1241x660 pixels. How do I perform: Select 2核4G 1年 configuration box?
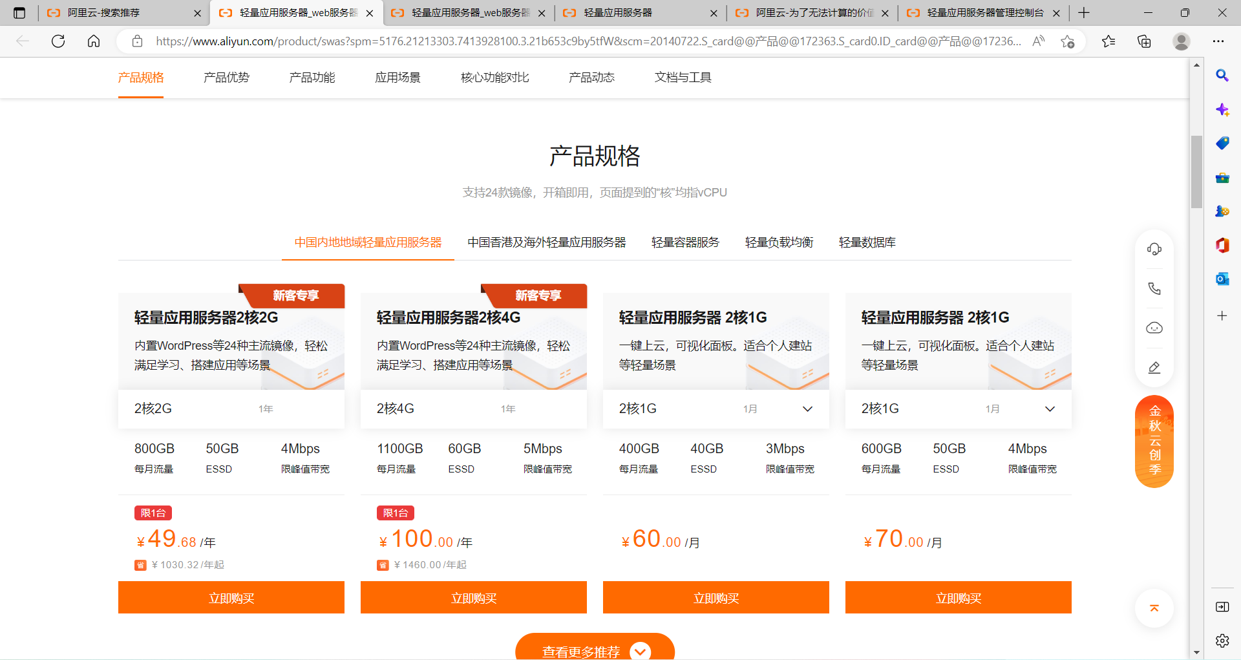click(x=474, y=409)
